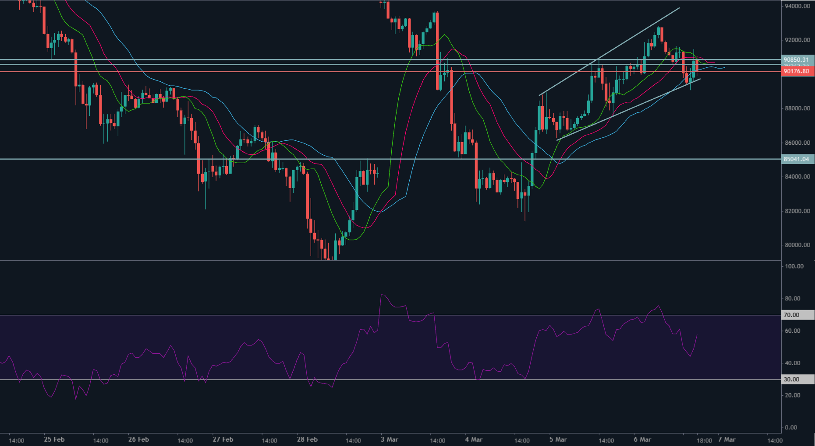Screen dimensions: 815x446
Task: Click the 84000.00 price axis value
Action: (x=797, y=177)
